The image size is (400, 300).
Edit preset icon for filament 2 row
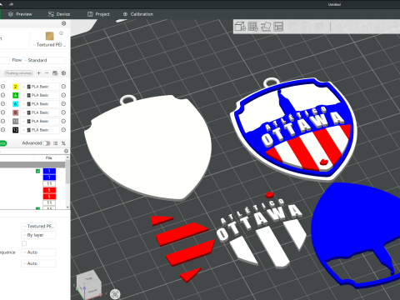(x=63, y=87)
